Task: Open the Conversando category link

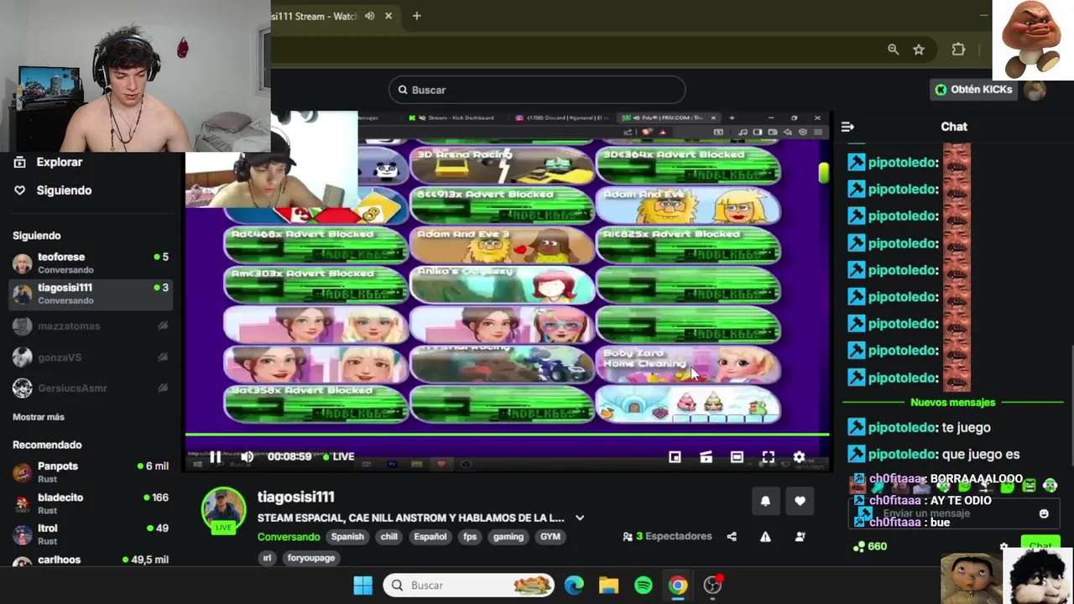Action: (x=289, y=537)
